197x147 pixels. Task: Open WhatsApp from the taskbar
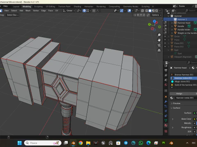pos(141,143)
